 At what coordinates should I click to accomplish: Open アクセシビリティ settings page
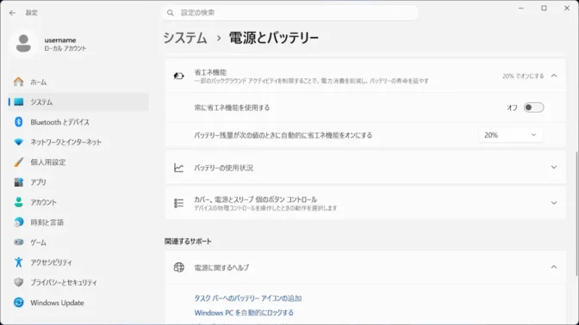click(78, 262)
